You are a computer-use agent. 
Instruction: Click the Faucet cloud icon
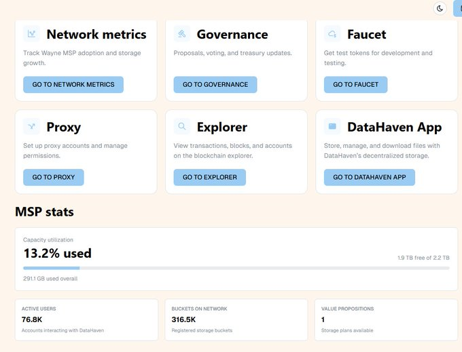tap(332, 34)
